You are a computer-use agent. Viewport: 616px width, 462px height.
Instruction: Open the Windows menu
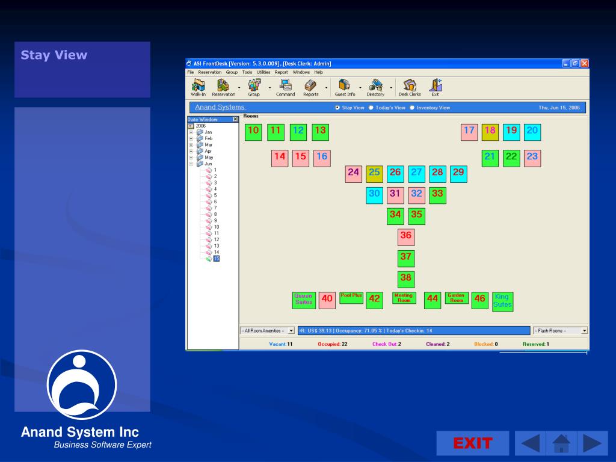point(301,72)
